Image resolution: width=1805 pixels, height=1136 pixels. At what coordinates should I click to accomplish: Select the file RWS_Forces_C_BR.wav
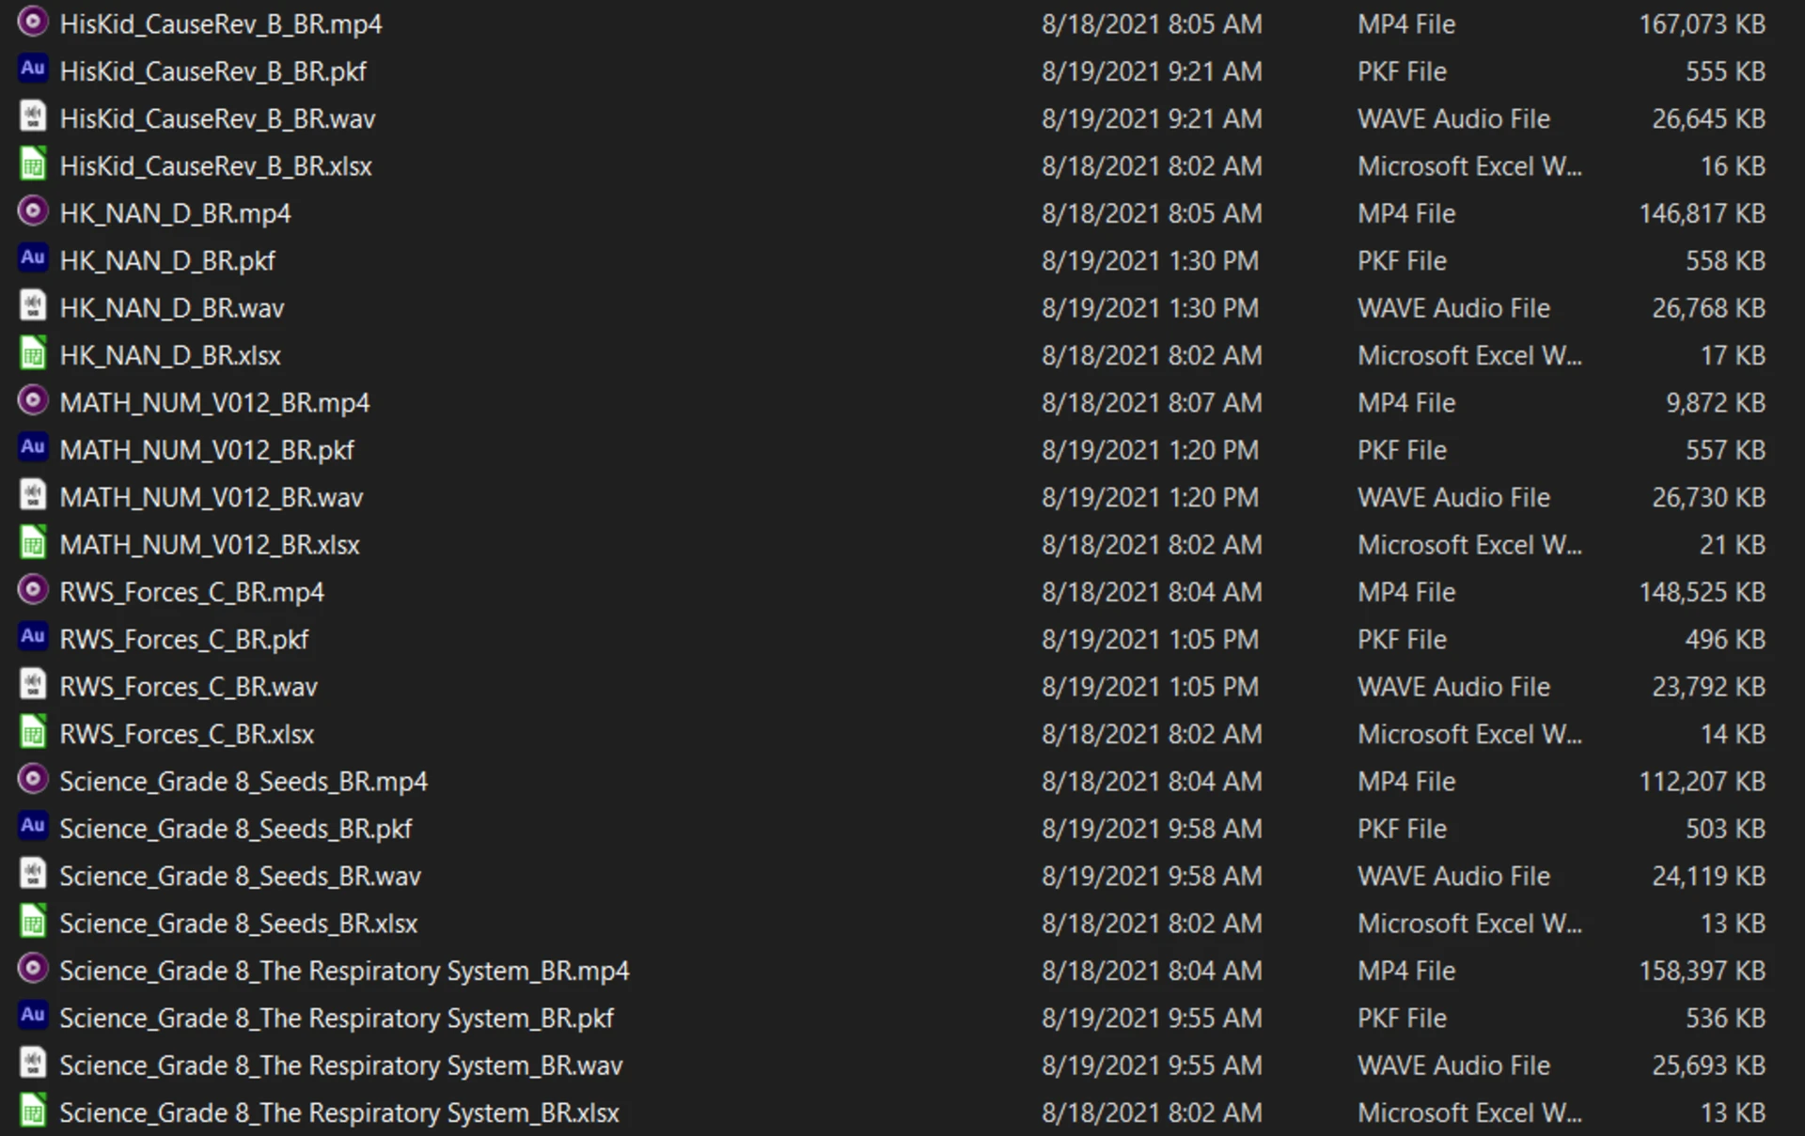coord(188,688)
